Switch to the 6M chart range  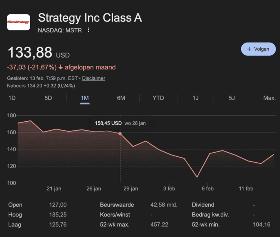tap(121, 98)
